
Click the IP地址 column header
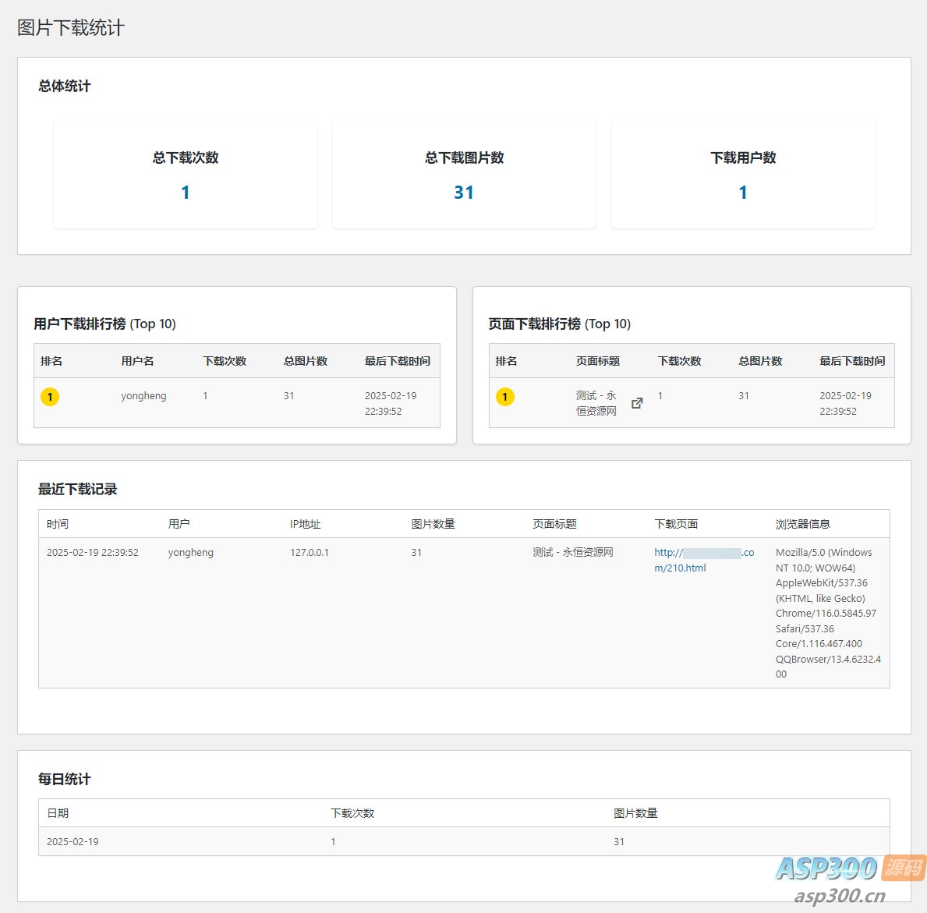[305, 524]
